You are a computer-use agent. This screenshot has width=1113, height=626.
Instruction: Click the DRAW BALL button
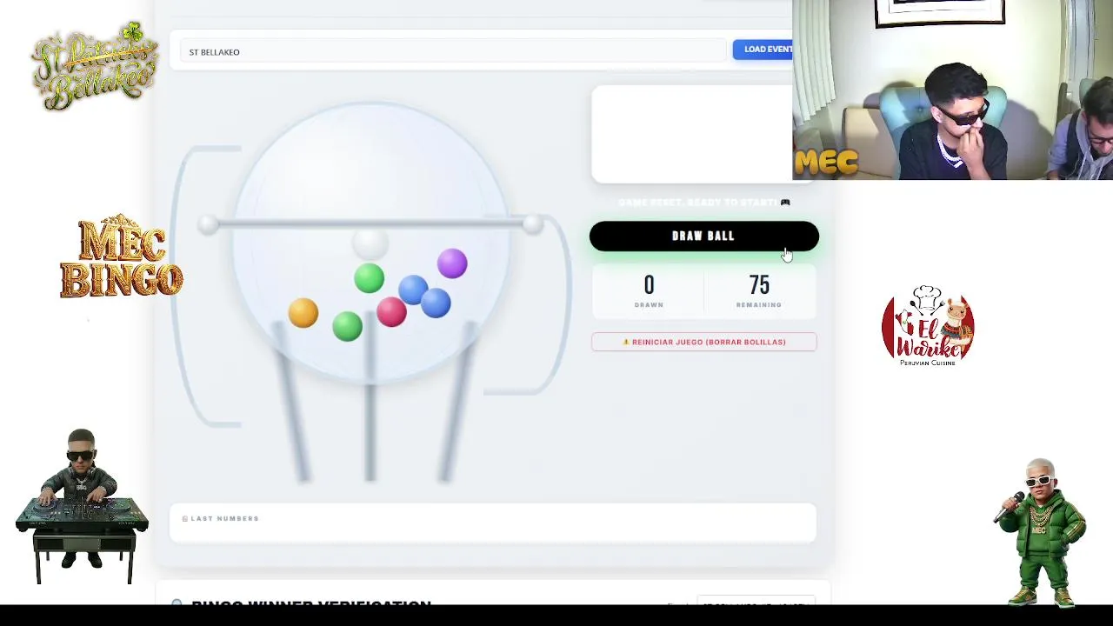click(703, 236)
